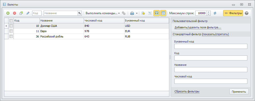Click the tree list view icon
Screen dimensions: 255x101
[150, 13]
